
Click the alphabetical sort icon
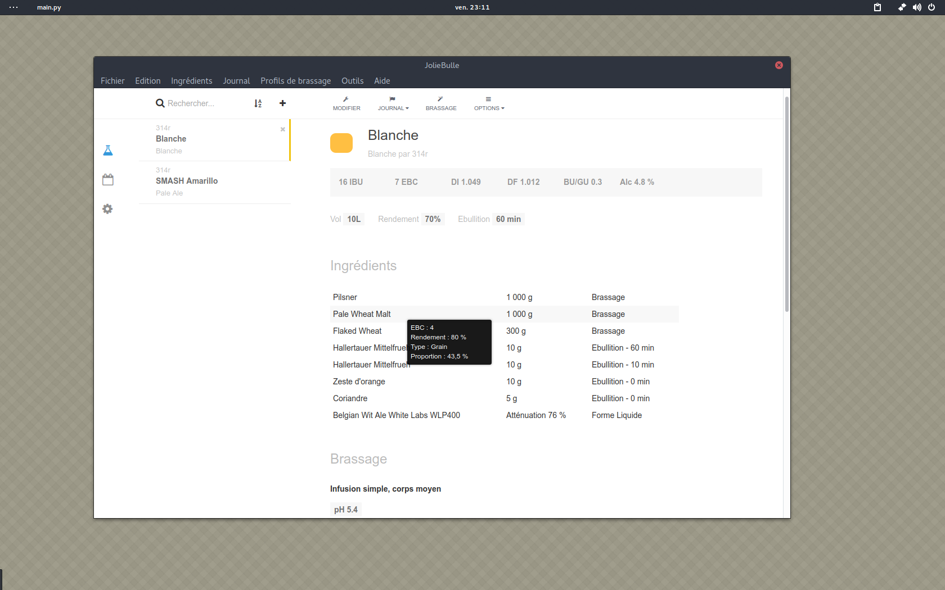pyautogui.click(x=258, y=103)
